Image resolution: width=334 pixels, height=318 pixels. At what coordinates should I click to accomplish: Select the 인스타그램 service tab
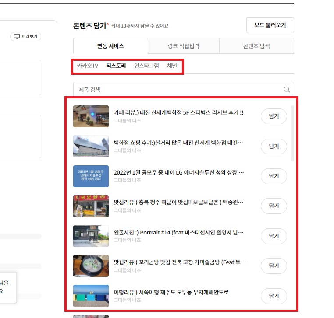146,66
